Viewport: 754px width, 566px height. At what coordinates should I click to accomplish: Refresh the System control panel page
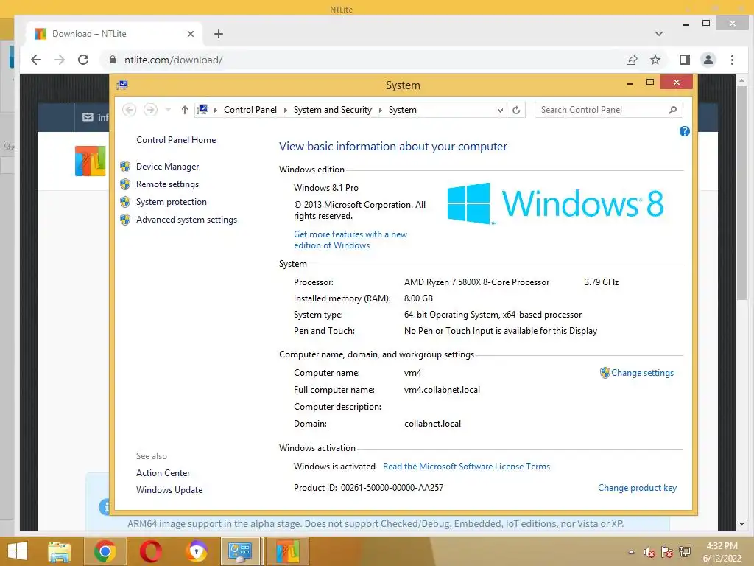[516, 111]
